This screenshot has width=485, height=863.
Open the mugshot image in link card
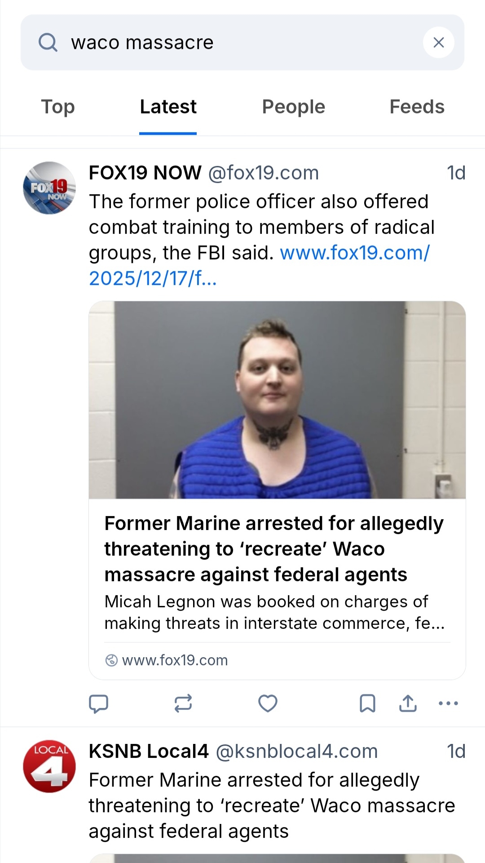pyautogui.click(x=277, y=400)
